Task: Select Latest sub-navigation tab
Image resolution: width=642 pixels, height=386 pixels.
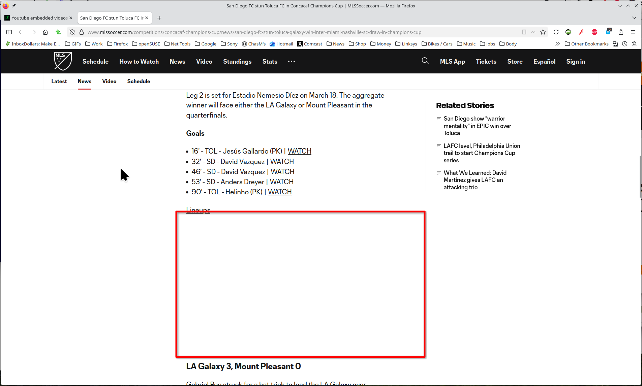Action: 59,82
